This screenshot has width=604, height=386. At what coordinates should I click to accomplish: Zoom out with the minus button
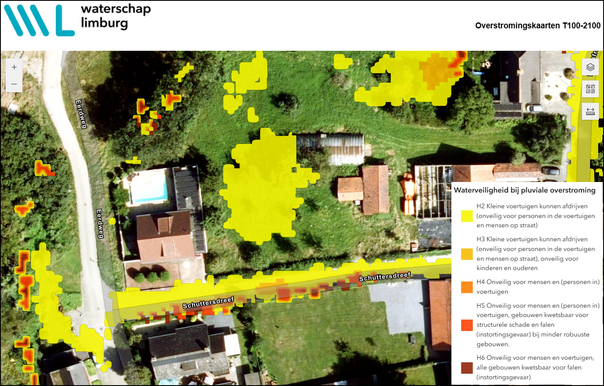tap(14, 84)
